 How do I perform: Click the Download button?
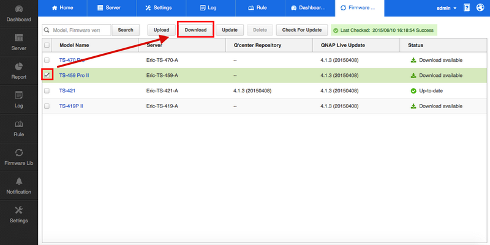click(x=195, y=30)
